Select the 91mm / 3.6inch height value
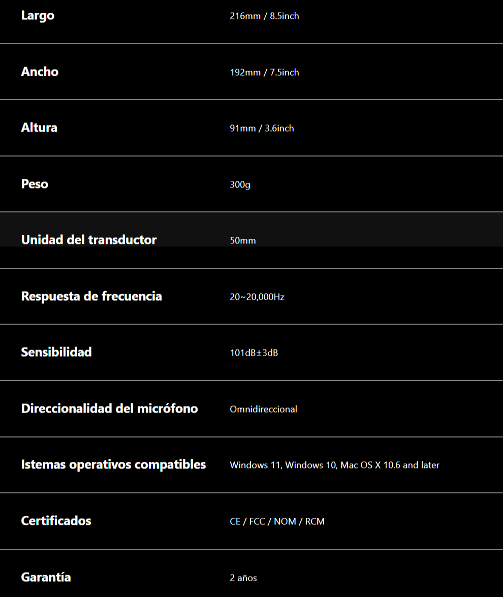This screenshot has width=503, height=597. 262,129
